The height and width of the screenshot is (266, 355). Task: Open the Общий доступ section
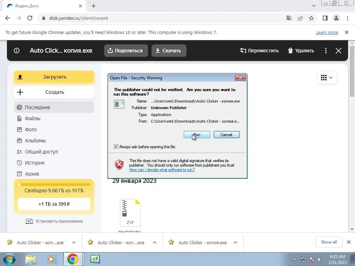click(x=54, y=152)
